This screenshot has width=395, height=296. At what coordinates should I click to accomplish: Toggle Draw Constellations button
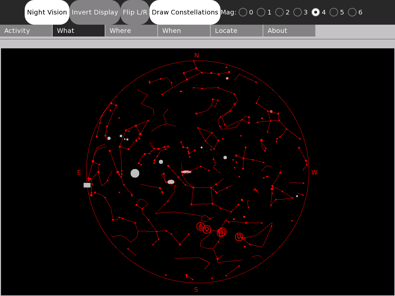(185, 12)
